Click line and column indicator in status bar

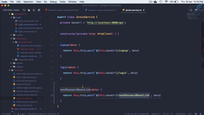coord(137,114)
